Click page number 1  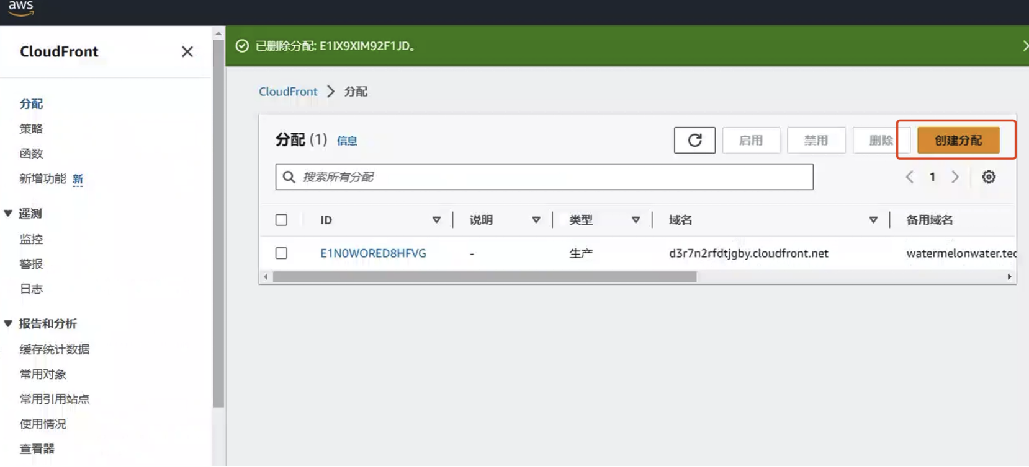click(x=932, y=177)
